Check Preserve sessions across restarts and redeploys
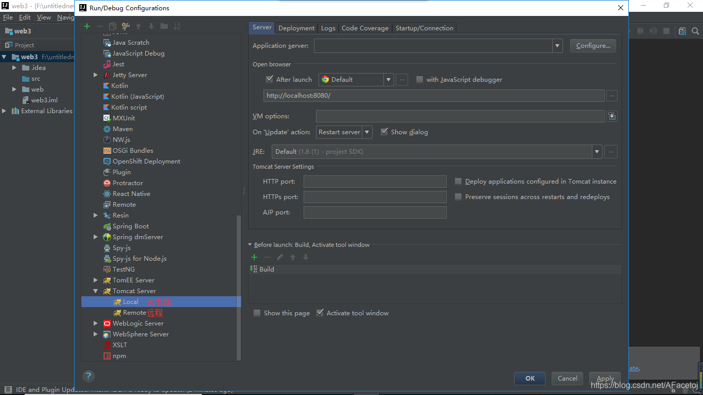Viewport: 703px width, 395px height. [458, 196]
